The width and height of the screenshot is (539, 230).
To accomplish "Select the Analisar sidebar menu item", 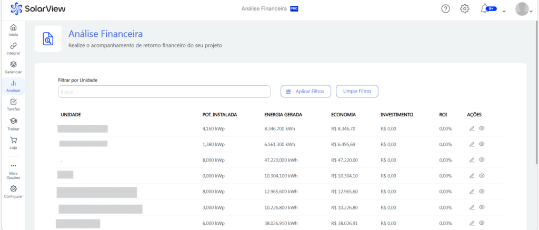I will [13, 86].
